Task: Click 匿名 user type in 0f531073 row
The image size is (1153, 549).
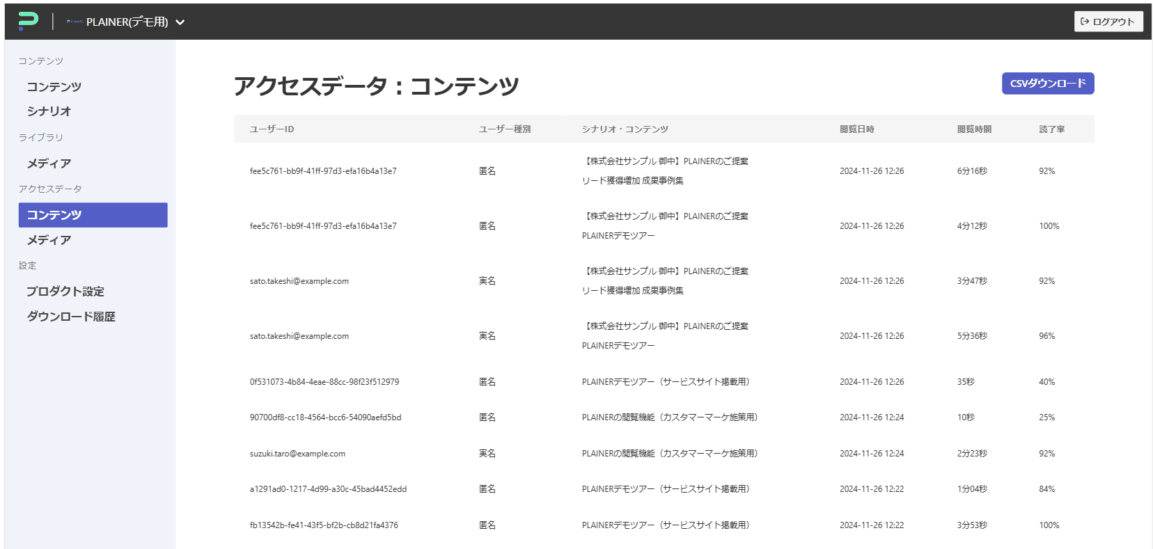Action: (x=487, y=382)
